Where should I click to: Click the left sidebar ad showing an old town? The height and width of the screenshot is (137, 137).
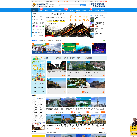click(x=38, y=126)
